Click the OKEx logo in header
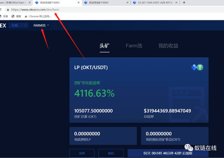Image resolution: width=224 pixels, height=158 pixels. point(3,25)
